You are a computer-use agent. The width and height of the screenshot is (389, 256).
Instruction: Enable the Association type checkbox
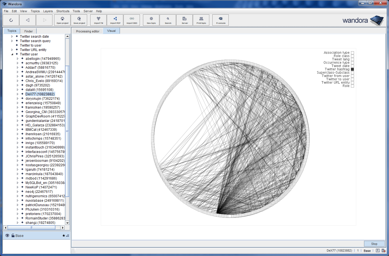352,53
